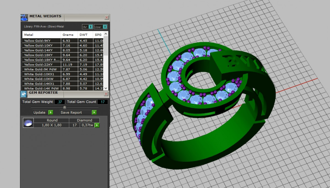Close the Gem Reporter panel
This screenshot has height=188, width=330.
click(107, 94)
